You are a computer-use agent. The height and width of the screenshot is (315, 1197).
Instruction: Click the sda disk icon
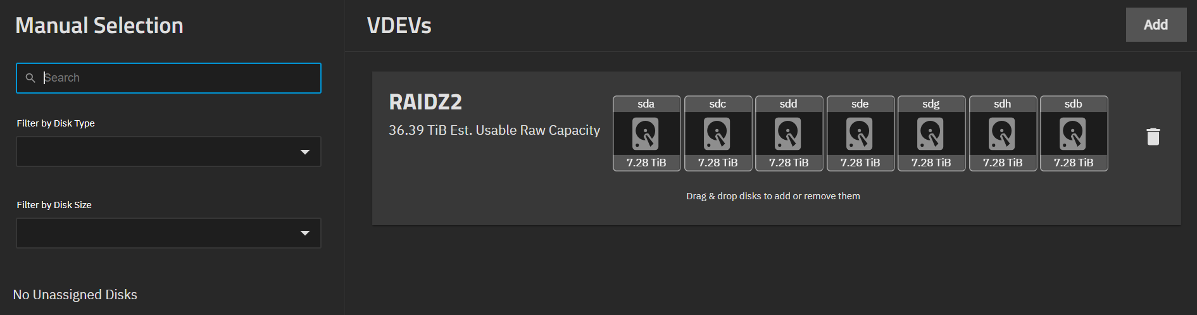646,133
